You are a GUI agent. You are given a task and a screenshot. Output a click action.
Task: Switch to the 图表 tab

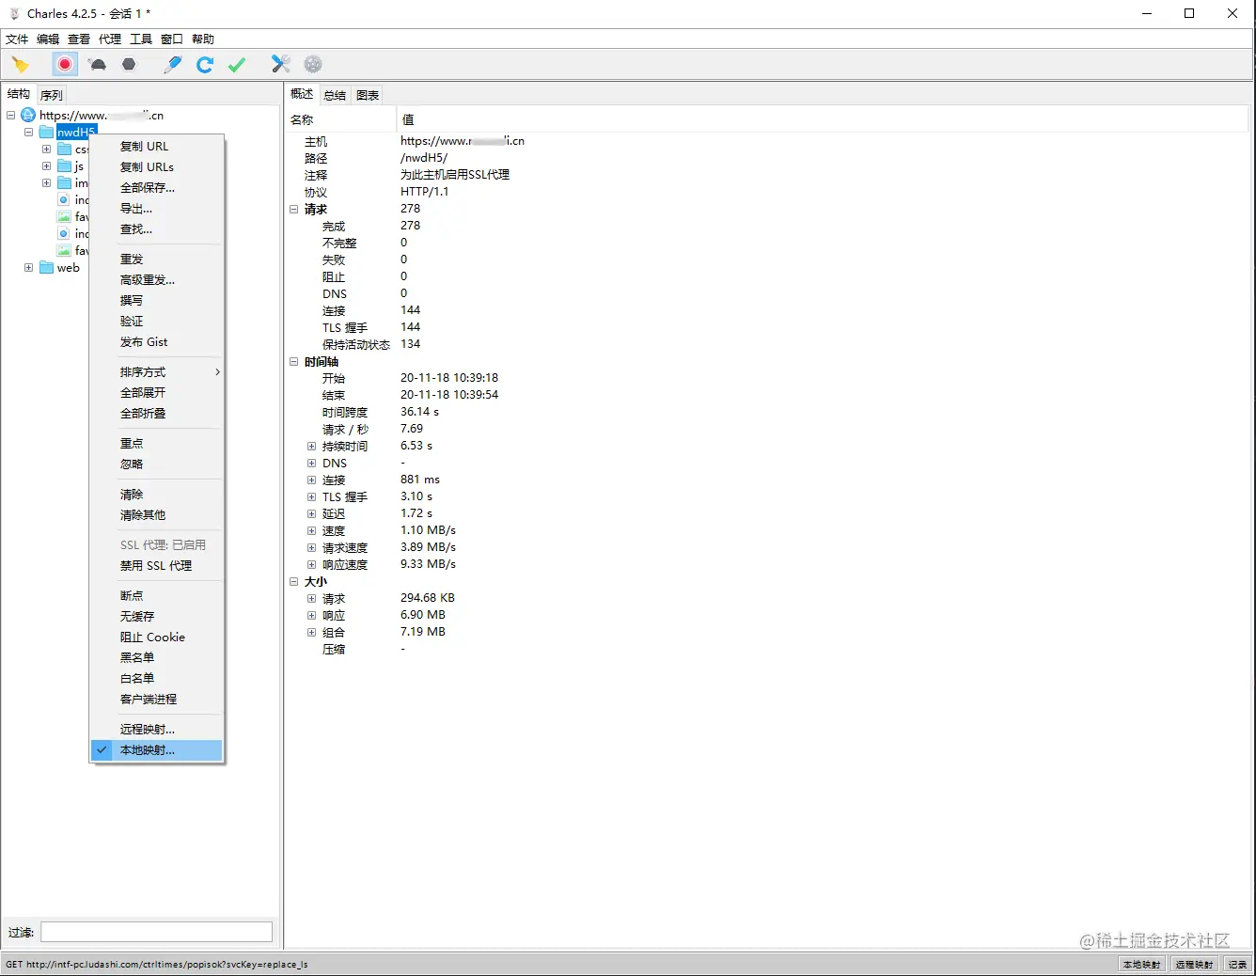pos(368,95)
